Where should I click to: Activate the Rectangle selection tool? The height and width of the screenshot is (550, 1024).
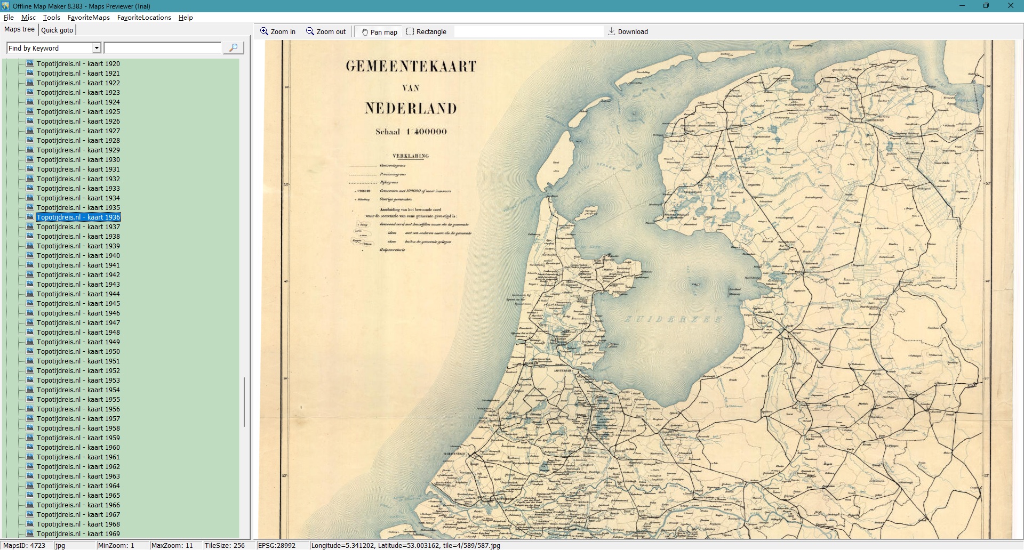tap(410, 31)
